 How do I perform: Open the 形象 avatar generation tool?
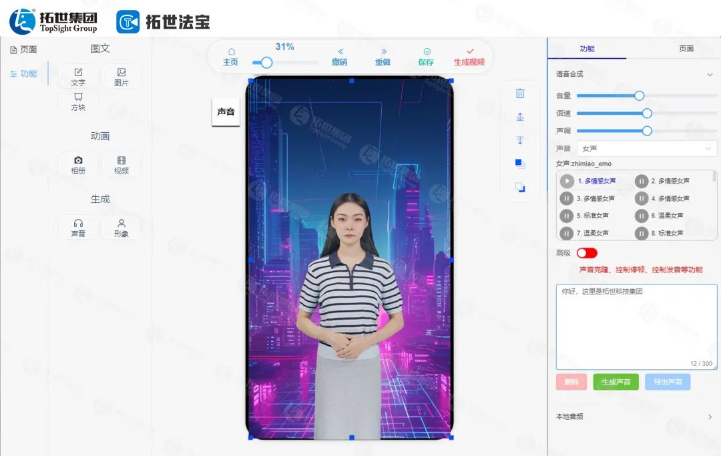click(122, 228)
